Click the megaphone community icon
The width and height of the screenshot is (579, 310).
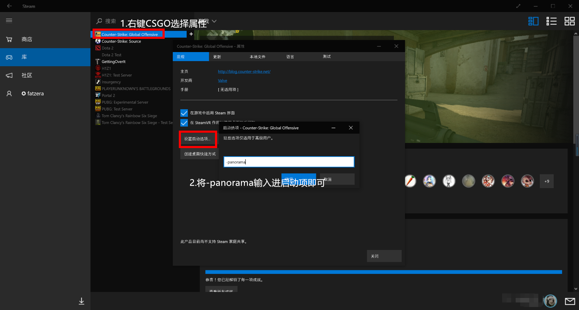(x=9, y=75)
